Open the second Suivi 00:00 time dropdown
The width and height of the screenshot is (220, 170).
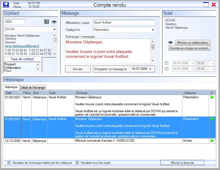pos(213,69)
